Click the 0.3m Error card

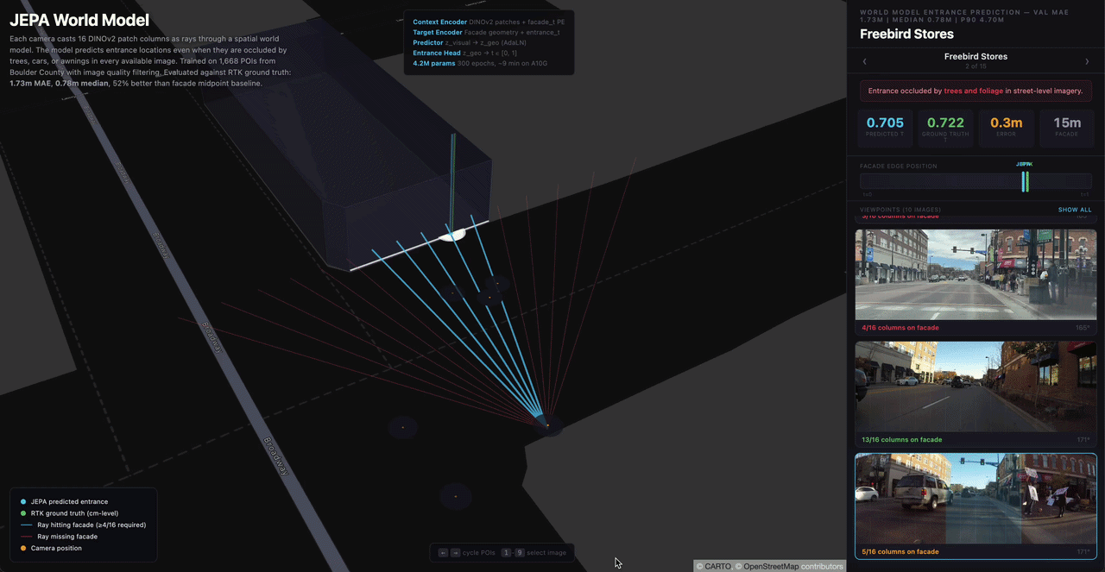1006,128
